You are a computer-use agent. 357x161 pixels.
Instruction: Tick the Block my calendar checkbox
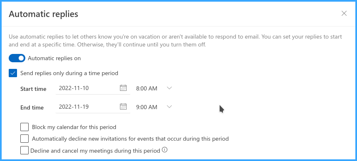[x=24, y=127]
